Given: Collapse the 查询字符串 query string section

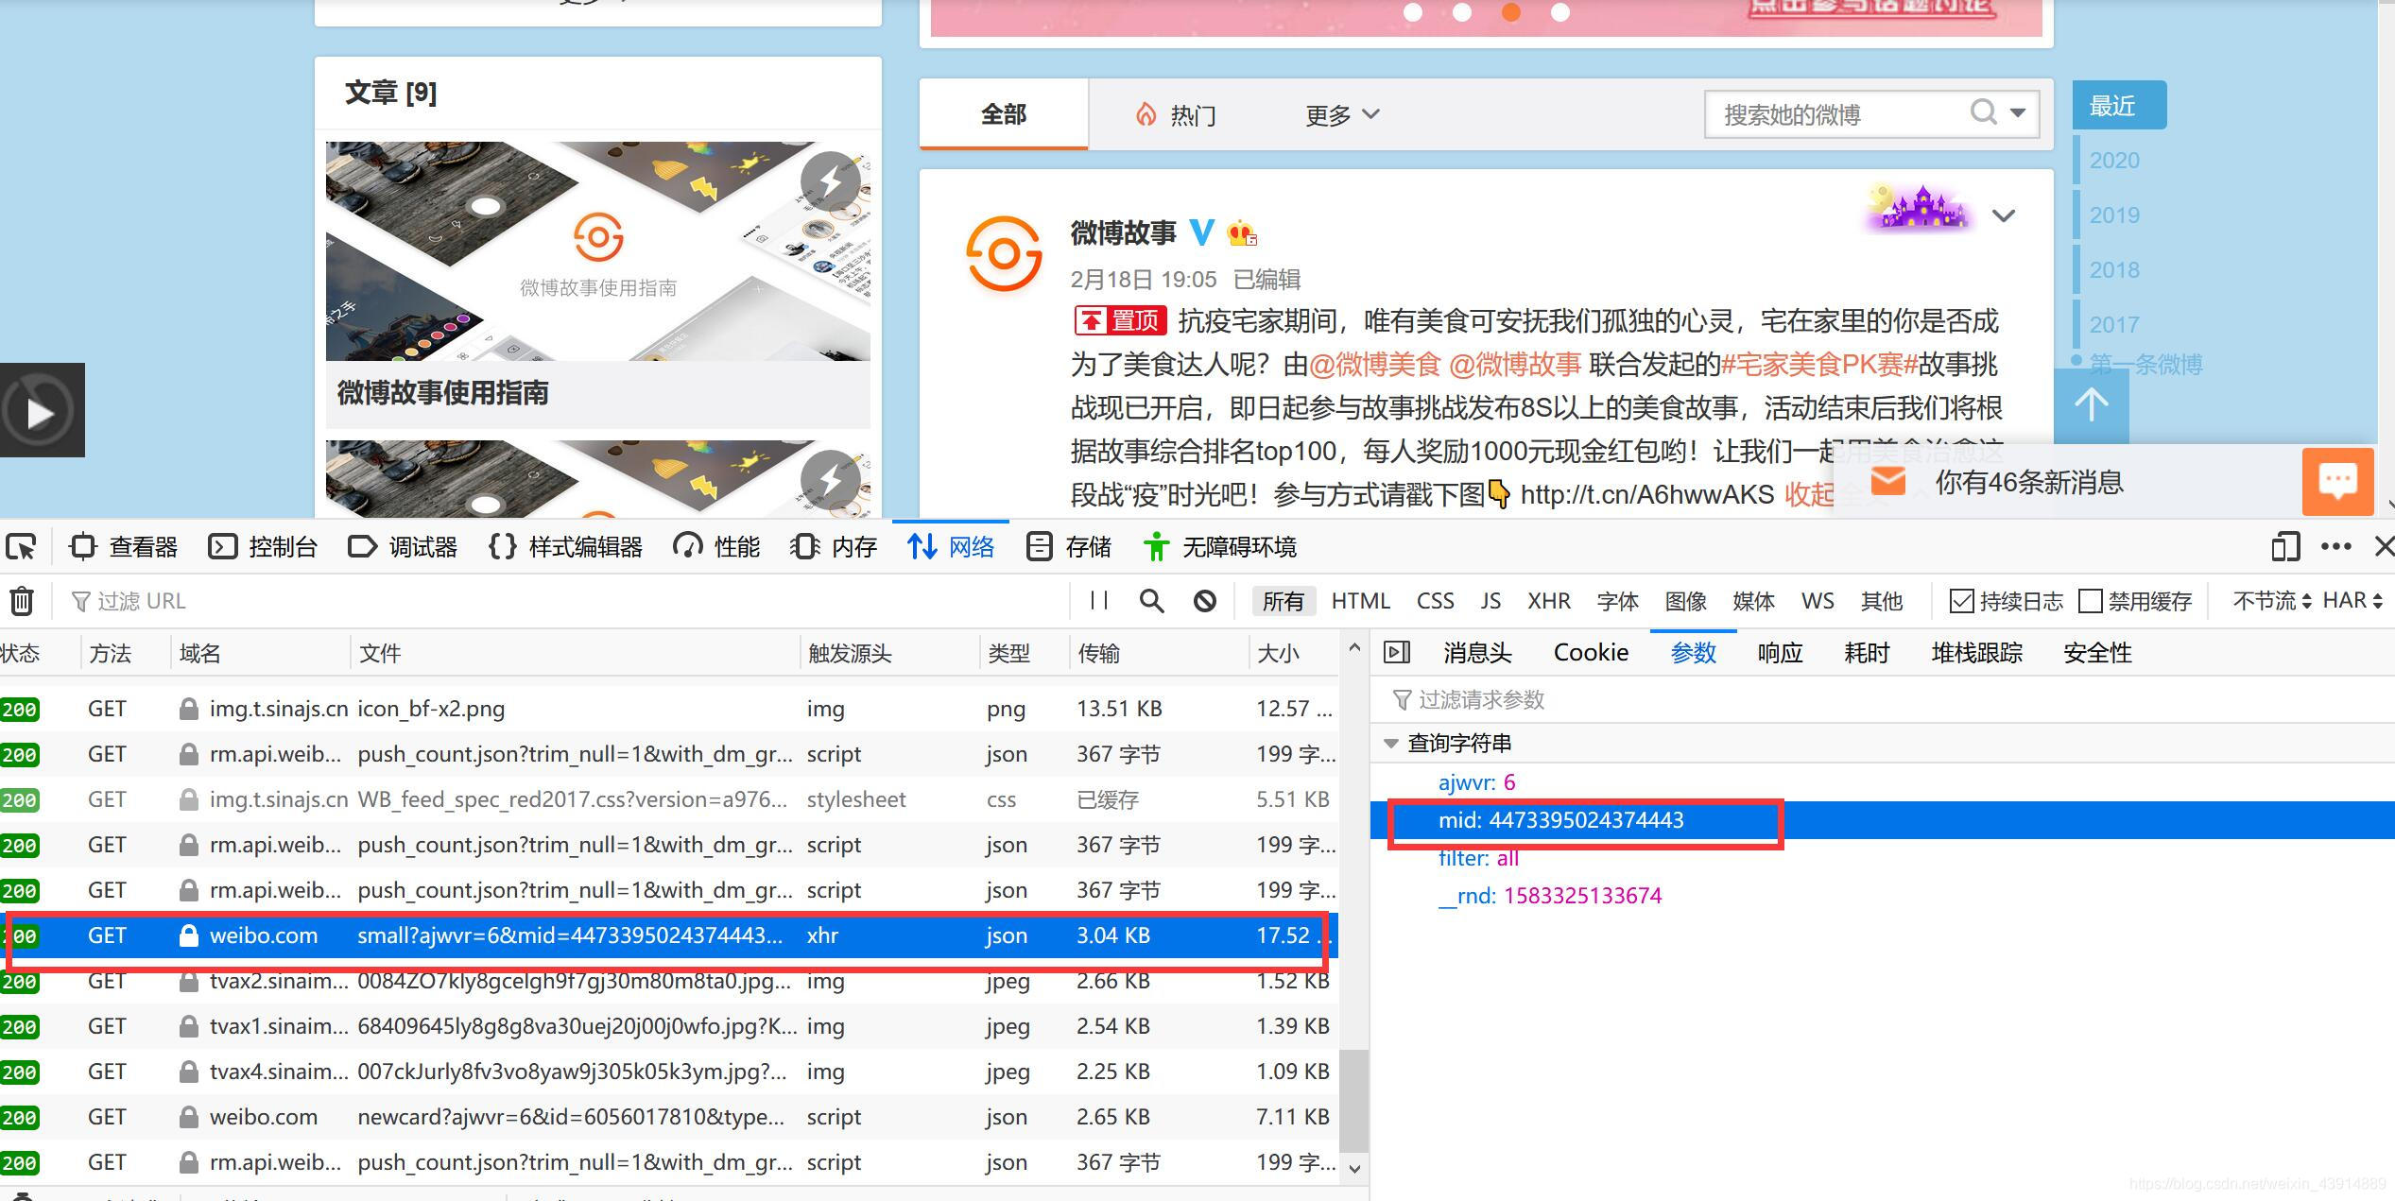Looking at the screenshot, I should 1391,744.
